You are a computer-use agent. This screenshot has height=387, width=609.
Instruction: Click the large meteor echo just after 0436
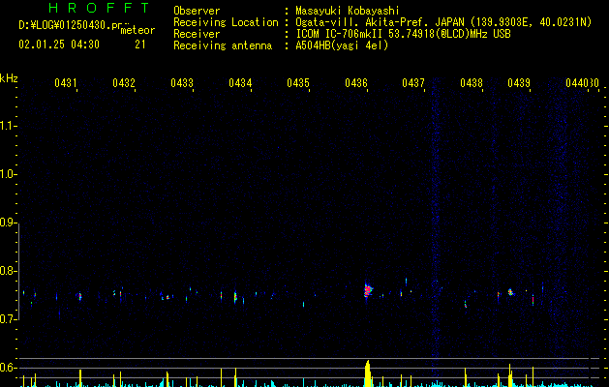[367, 290]
